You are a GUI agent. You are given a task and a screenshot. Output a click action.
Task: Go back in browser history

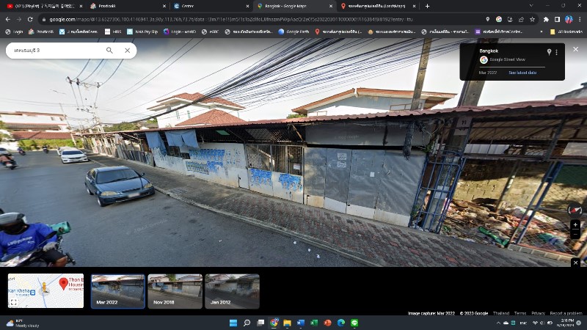pos(8,19)
